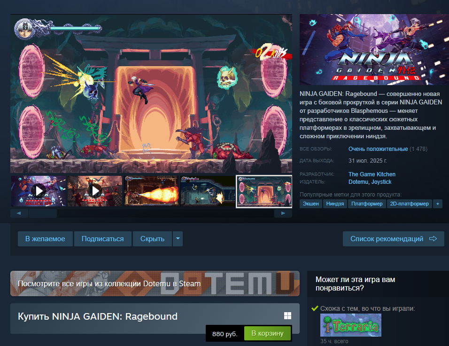
Task: Open the Dotemu collection banner
Action: [155, 283]
